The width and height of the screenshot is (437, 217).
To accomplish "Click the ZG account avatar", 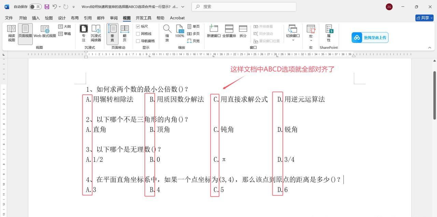I will (389, 7).
